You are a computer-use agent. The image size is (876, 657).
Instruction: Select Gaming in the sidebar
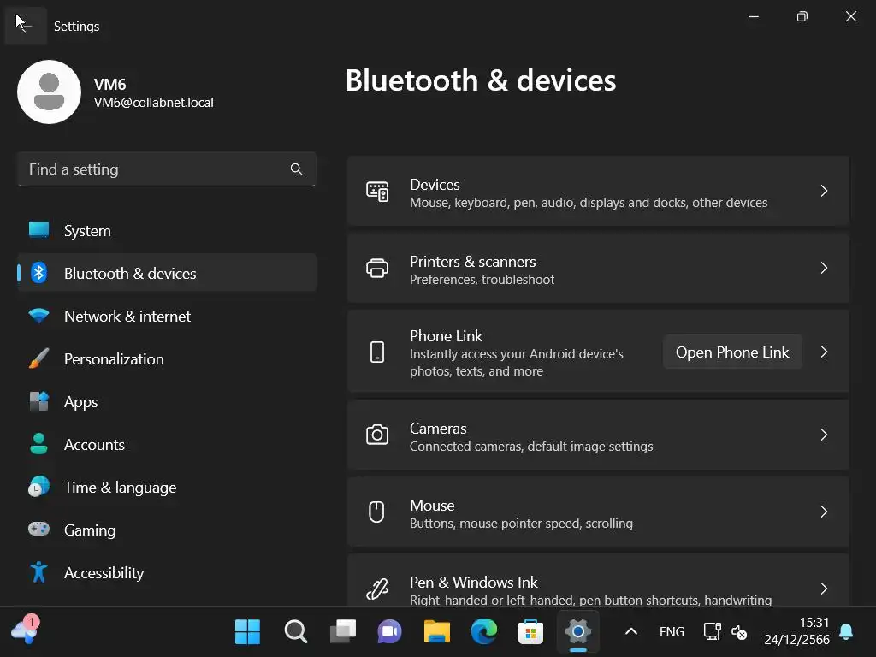pyautogui.click(x=167, y=530)
